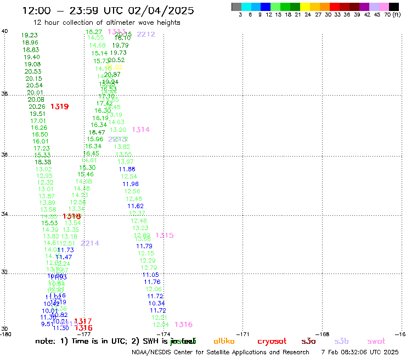Click wave height value 19.51
Image resolution: width=406 pixels, height=357 pixels.
coord(37,114)
